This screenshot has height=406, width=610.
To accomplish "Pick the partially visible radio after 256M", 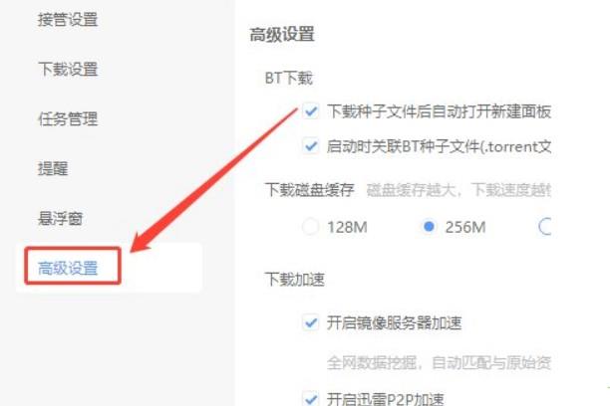I will click(x=545, y=227).
